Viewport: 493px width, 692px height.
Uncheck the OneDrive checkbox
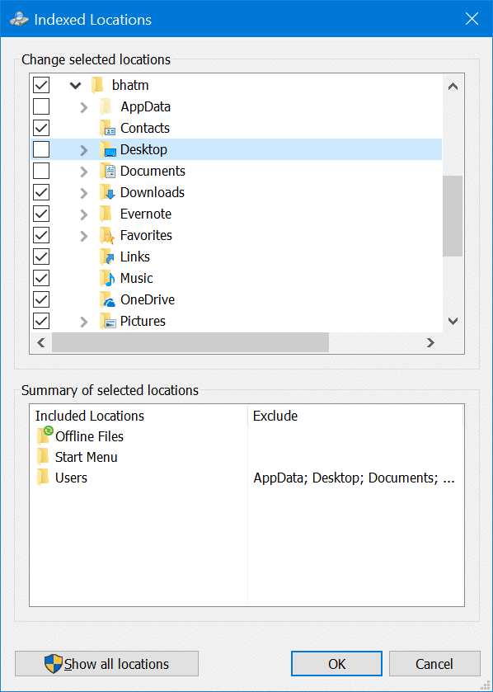[x=41, y=300]
